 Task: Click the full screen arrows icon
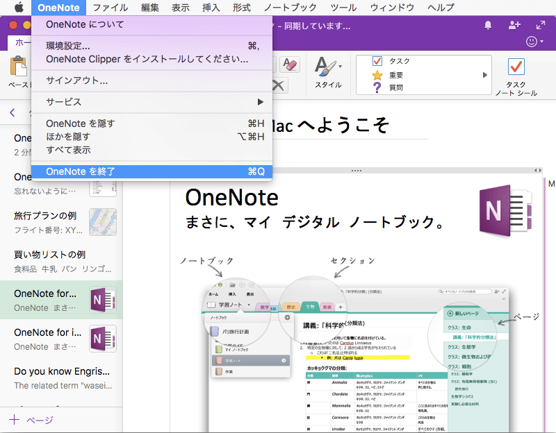pyautogui.click(x=541, y=25)
